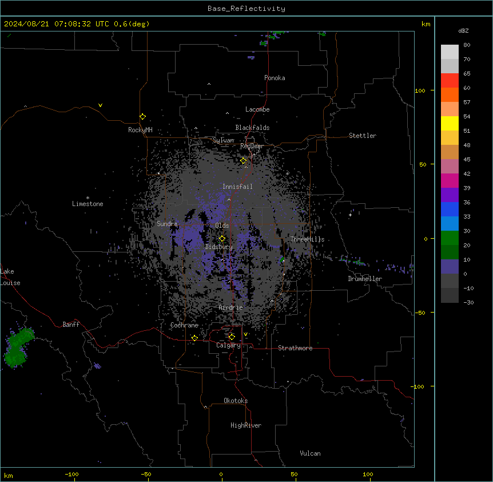
Task: Select the yellow diamond marker above Calgary label
Action: (232, 337)
